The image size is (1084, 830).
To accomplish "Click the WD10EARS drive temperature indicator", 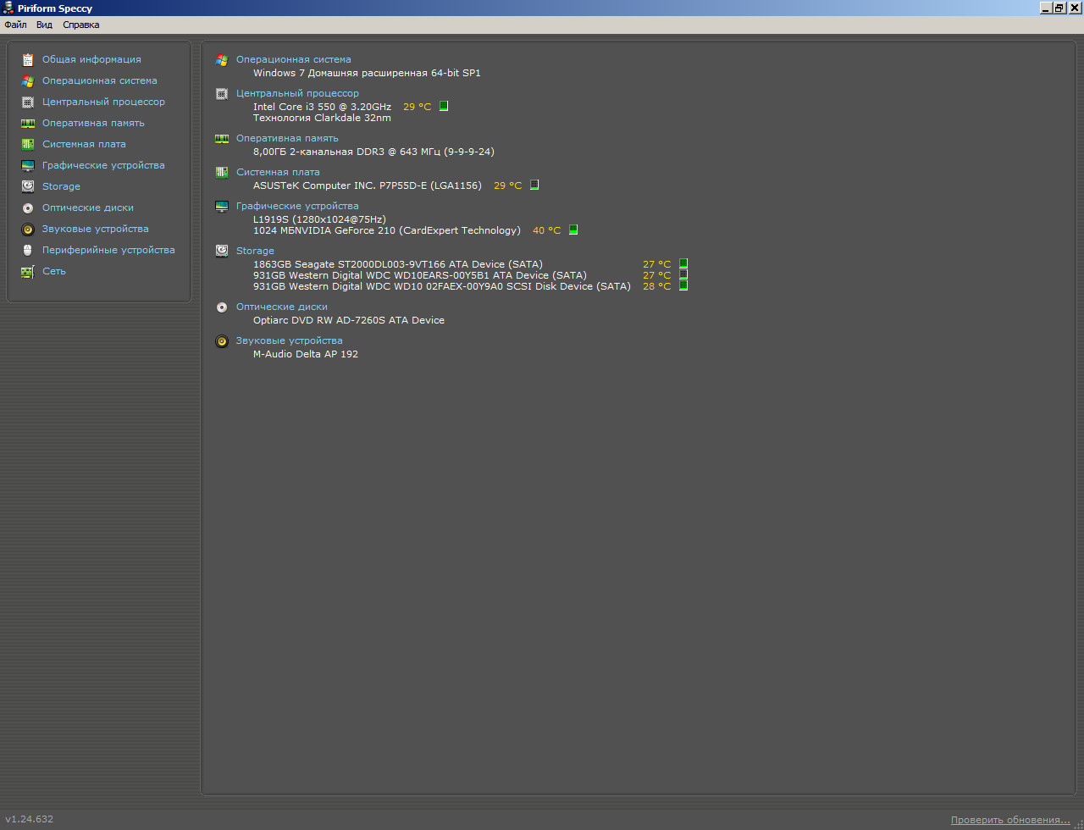I will point(683,275).
